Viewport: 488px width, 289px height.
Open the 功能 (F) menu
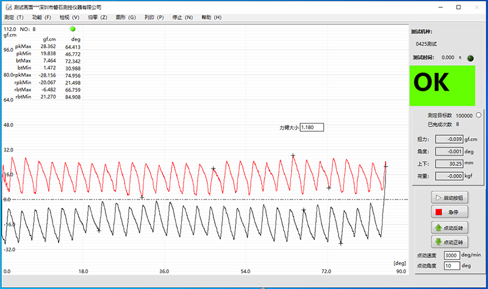tap(41, 17)
